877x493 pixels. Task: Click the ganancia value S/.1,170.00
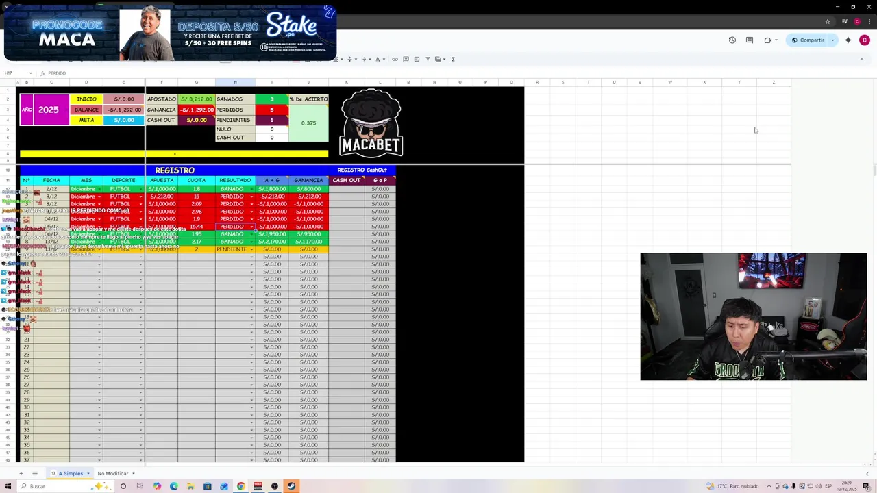click(308, 242)
